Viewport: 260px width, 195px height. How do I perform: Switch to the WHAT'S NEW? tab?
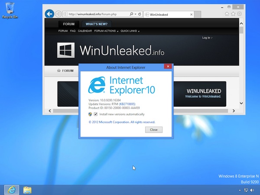[97, 24]
